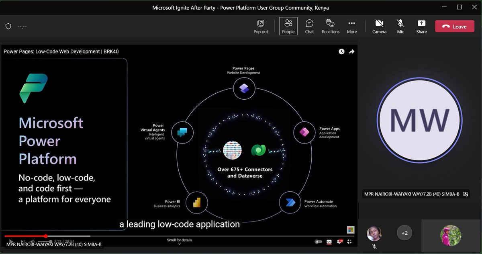Click 'Over 675+ Connectors and Dataverse' text
Image resolution: width=482 pixels, height=254 pixels.
(245, 172)
